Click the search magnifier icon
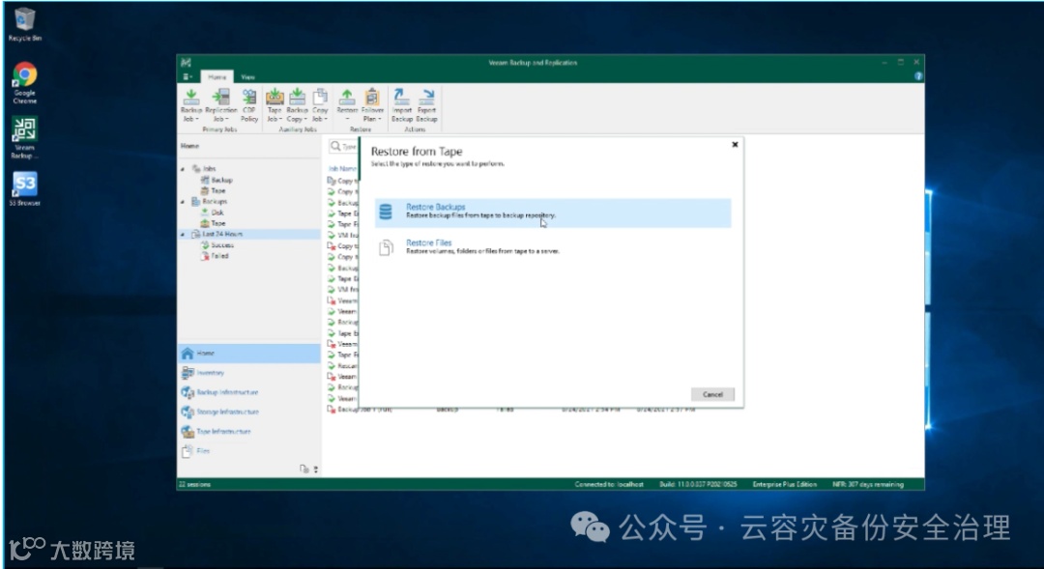The width and height of the screenshot is (1044, 569). [335, 146]
